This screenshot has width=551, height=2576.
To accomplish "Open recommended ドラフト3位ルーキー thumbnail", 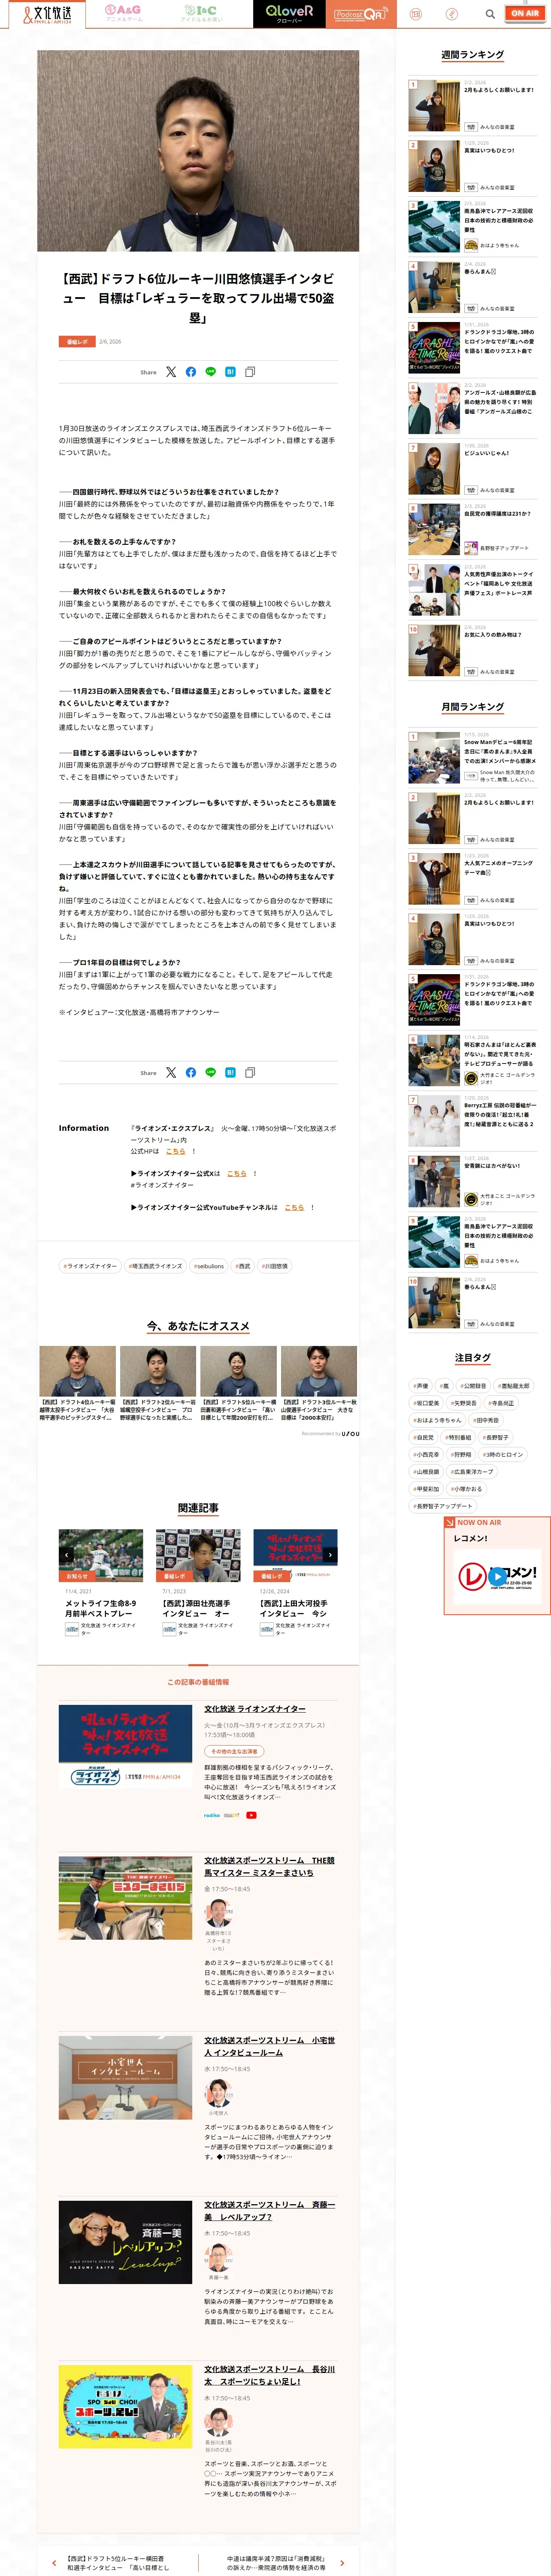I will (x=319, y=1371).
